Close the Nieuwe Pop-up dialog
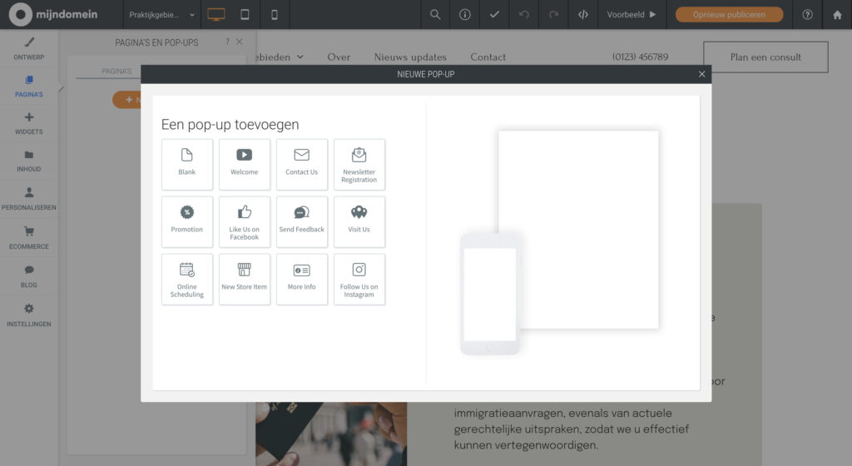 [x=701, y=74]
